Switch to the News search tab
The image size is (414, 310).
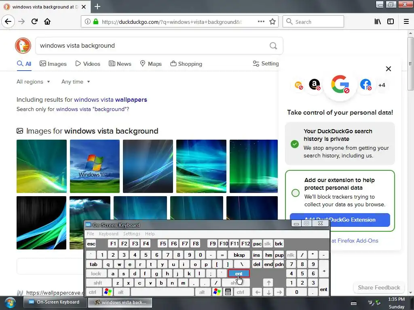[120, 64]
